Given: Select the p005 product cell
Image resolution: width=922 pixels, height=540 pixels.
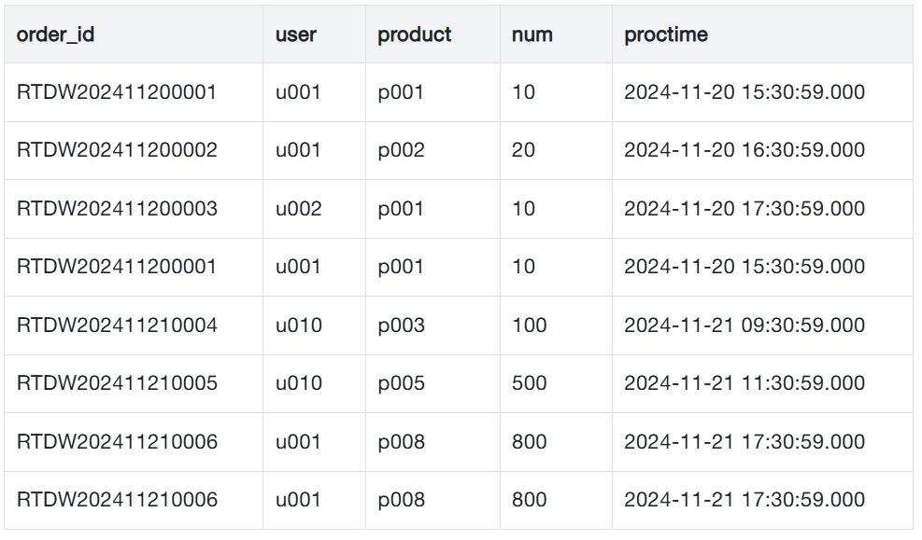Looking at the screenshot, I should 401,383.
